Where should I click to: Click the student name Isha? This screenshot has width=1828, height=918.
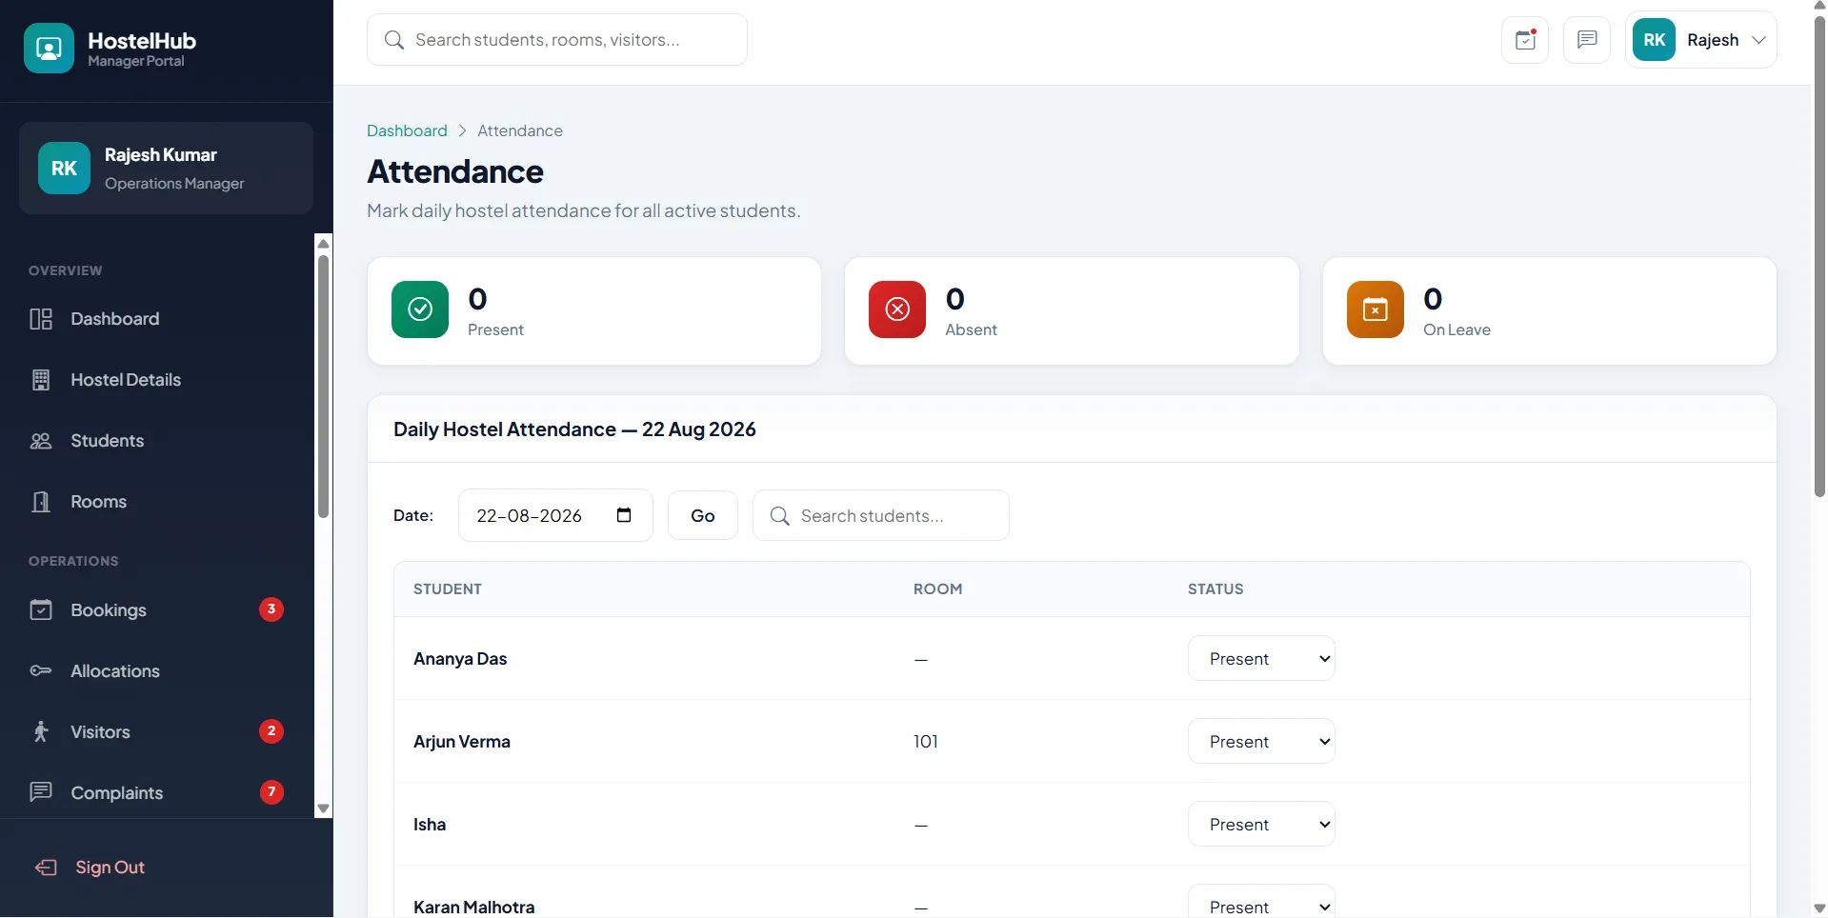pos(430,825)
